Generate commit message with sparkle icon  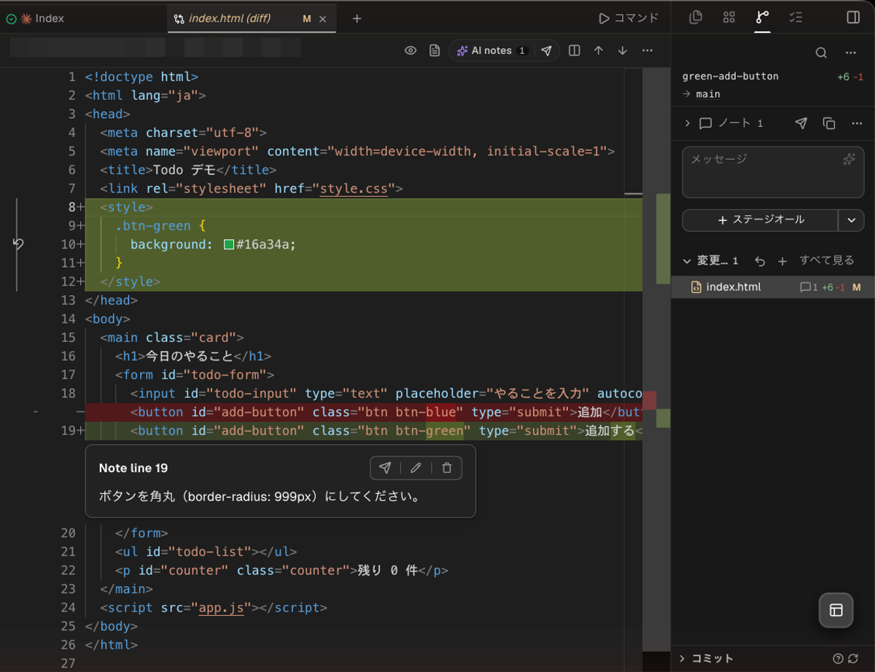click(x=849, y=159)
